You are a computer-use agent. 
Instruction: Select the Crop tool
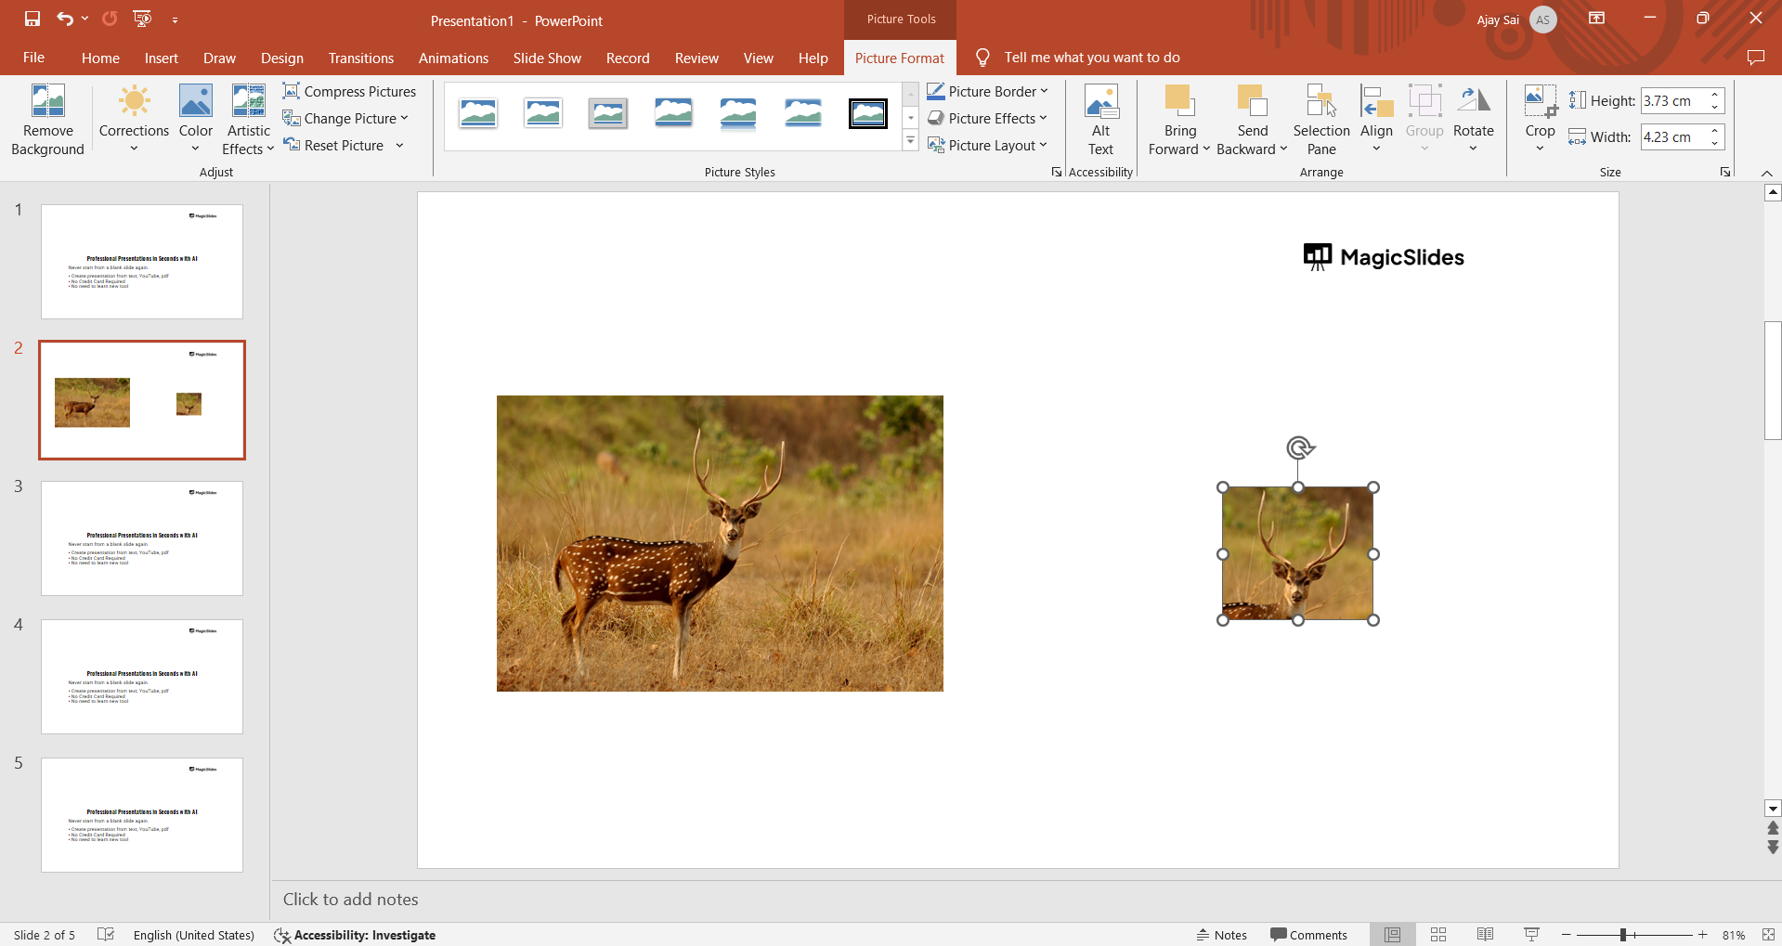click(x=1540, y=100)
